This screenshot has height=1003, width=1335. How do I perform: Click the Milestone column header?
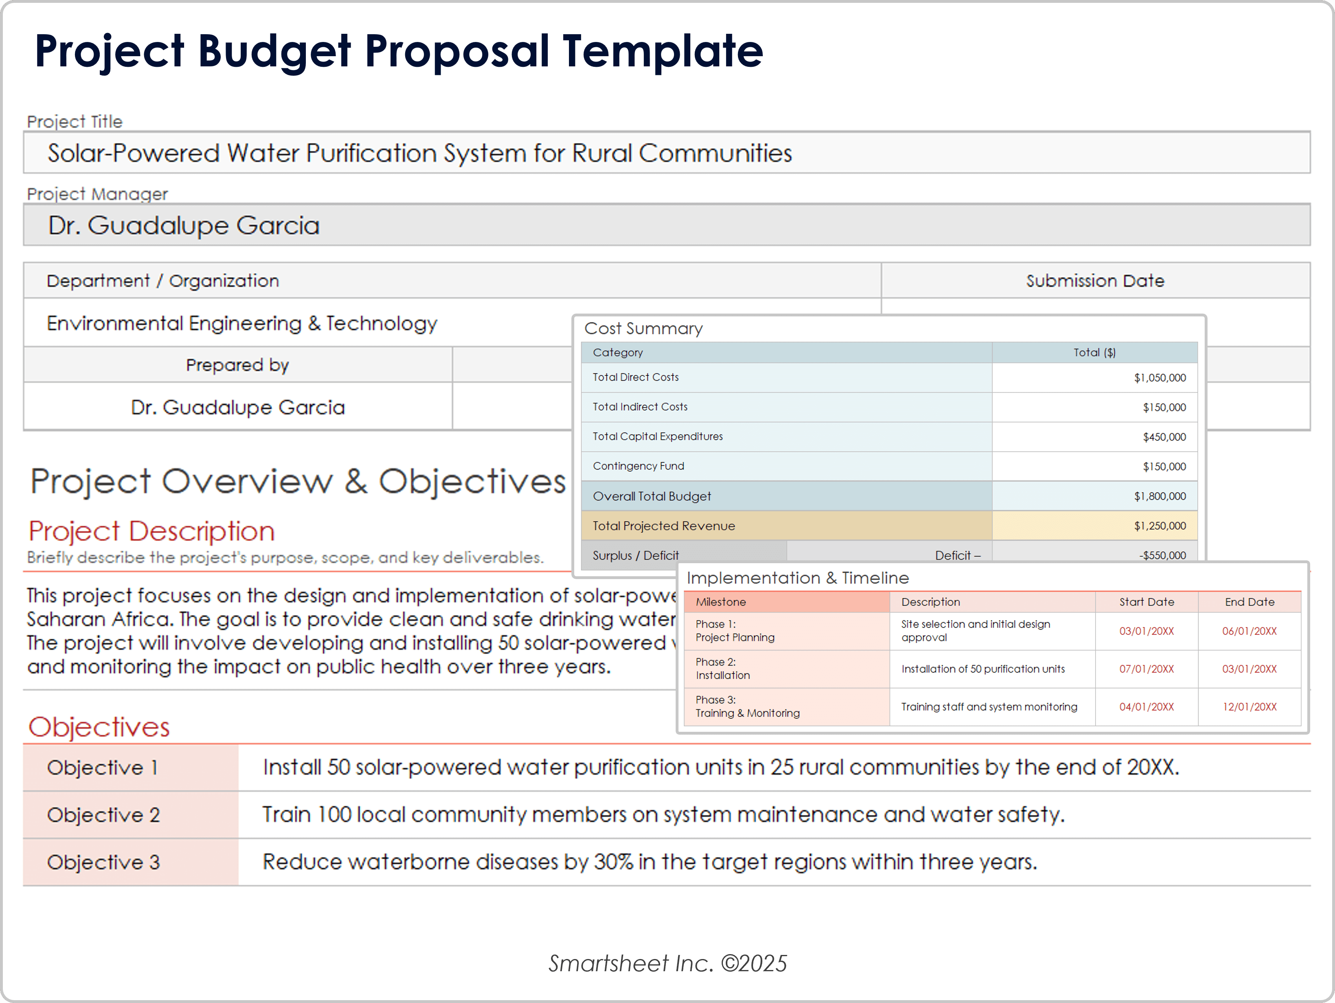click(720, 602)
